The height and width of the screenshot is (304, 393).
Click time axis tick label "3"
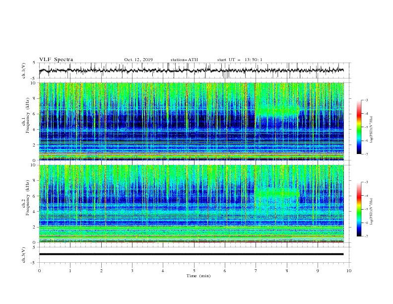pyautogui.click(x=132, y=271)
